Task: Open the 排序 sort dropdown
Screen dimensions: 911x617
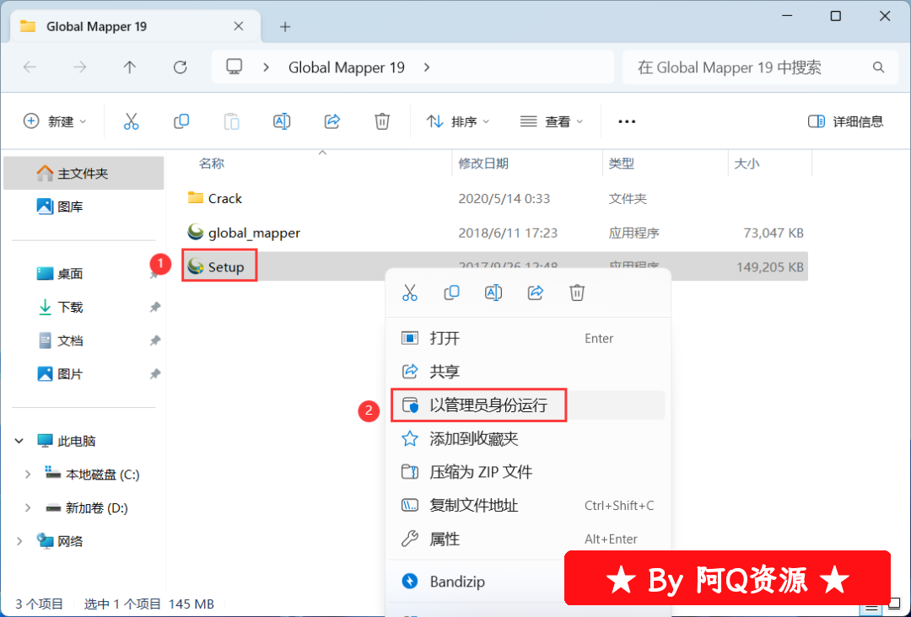Action: 458,121
